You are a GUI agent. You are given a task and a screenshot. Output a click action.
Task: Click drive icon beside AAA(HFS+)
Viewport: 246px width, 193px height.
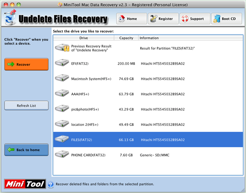coord(62,93)
